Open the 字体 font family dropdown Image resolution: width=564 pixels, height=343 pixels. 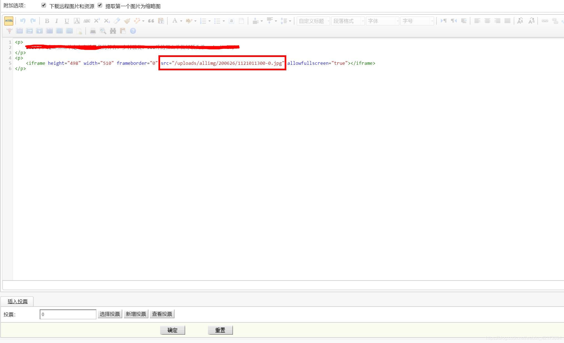click(x=382, y=21)
